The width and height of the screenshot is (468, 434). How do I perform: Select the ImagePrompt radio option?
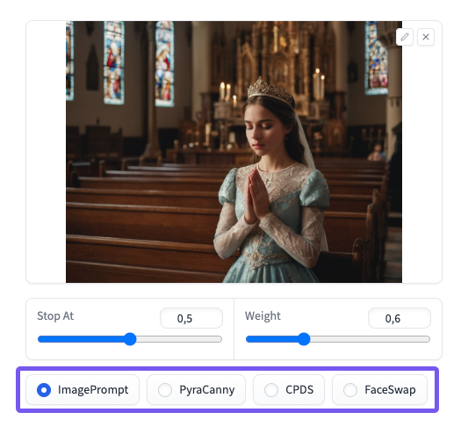point(83,390)
